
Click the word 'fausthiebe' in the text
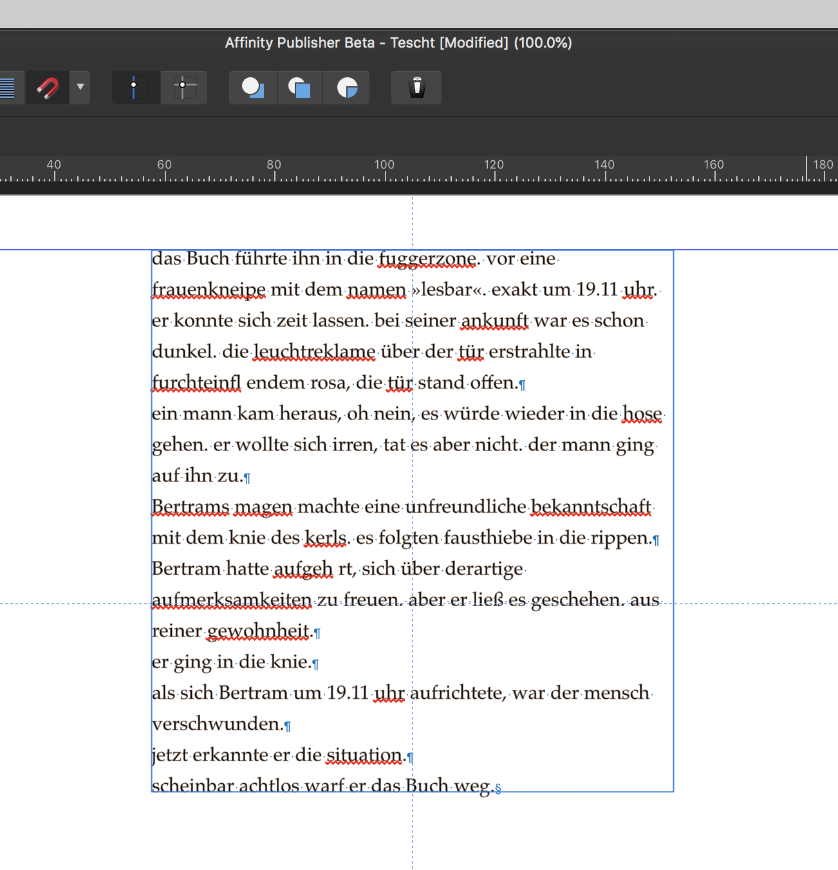click(x=488, y=538)
